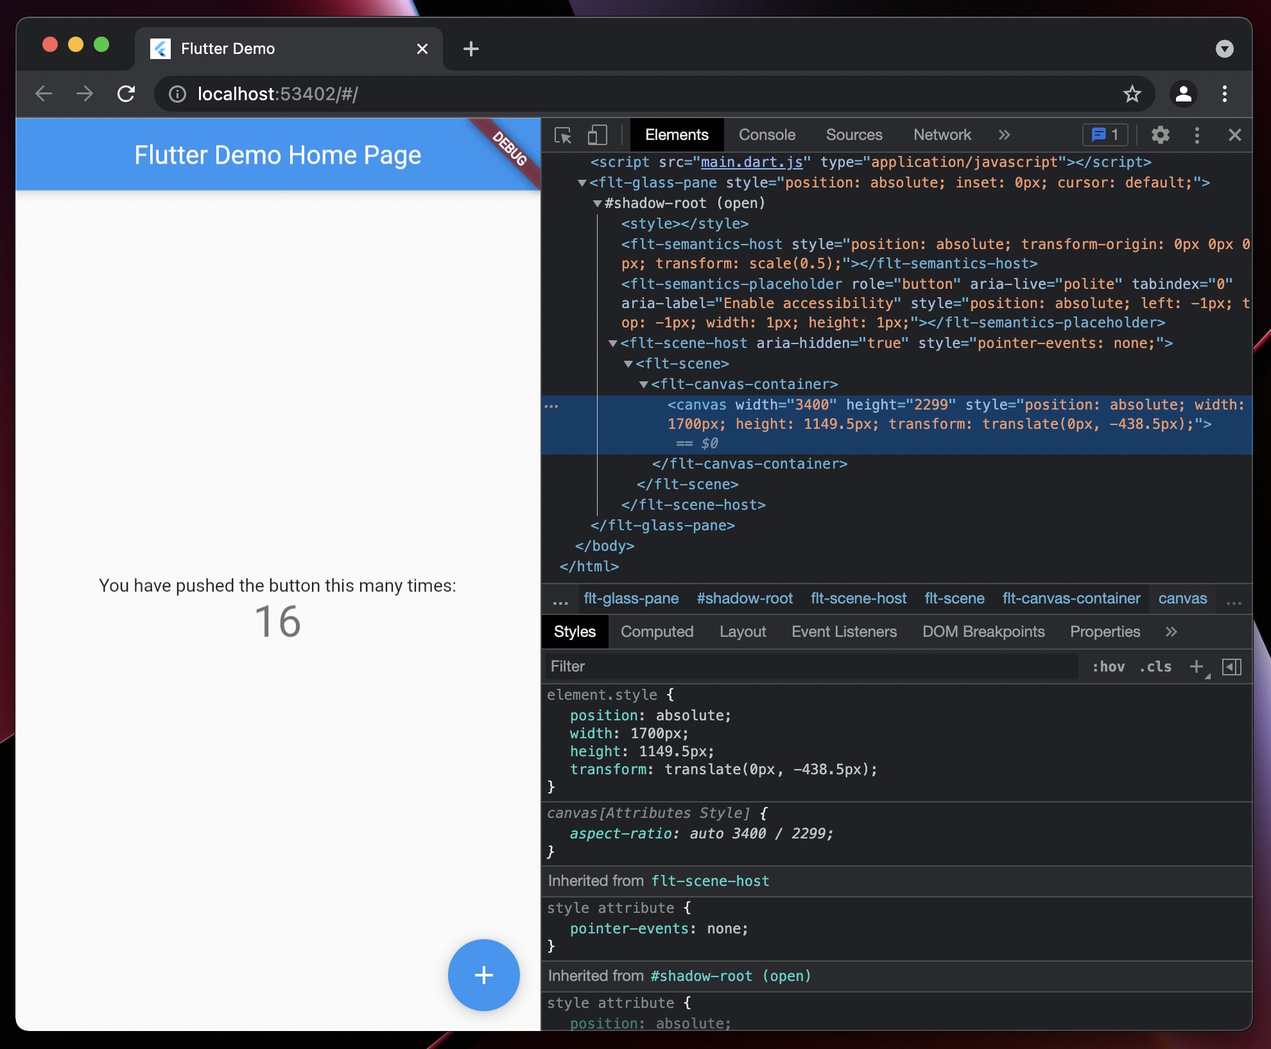
Task: Open the Computed styles tab
Action: (657, 632)
